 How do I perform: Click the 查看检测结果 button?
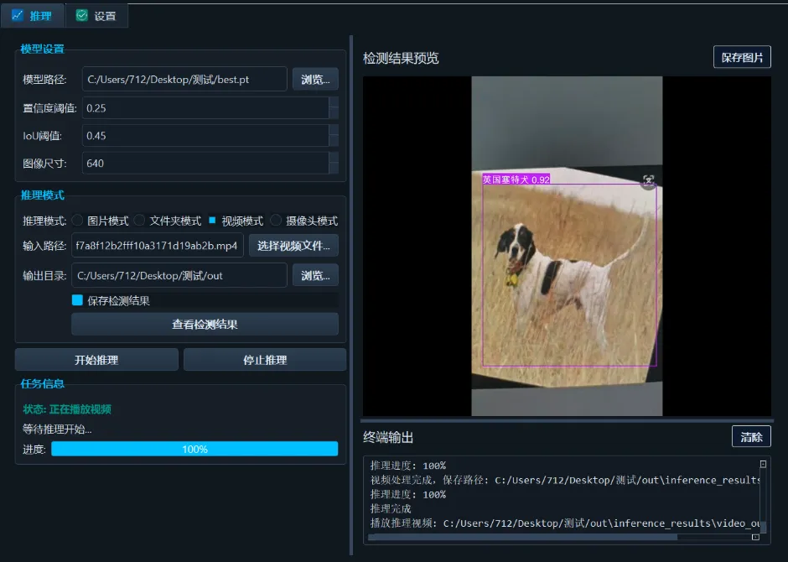click(x=205, y=325)
